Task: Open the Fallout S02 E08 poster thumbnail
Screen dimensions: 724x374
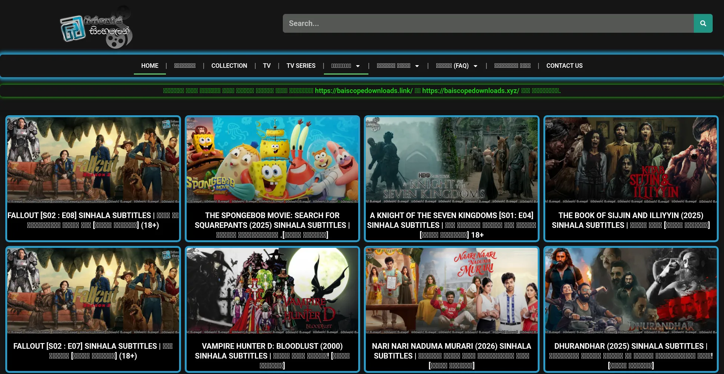Action: pos(93,160)
